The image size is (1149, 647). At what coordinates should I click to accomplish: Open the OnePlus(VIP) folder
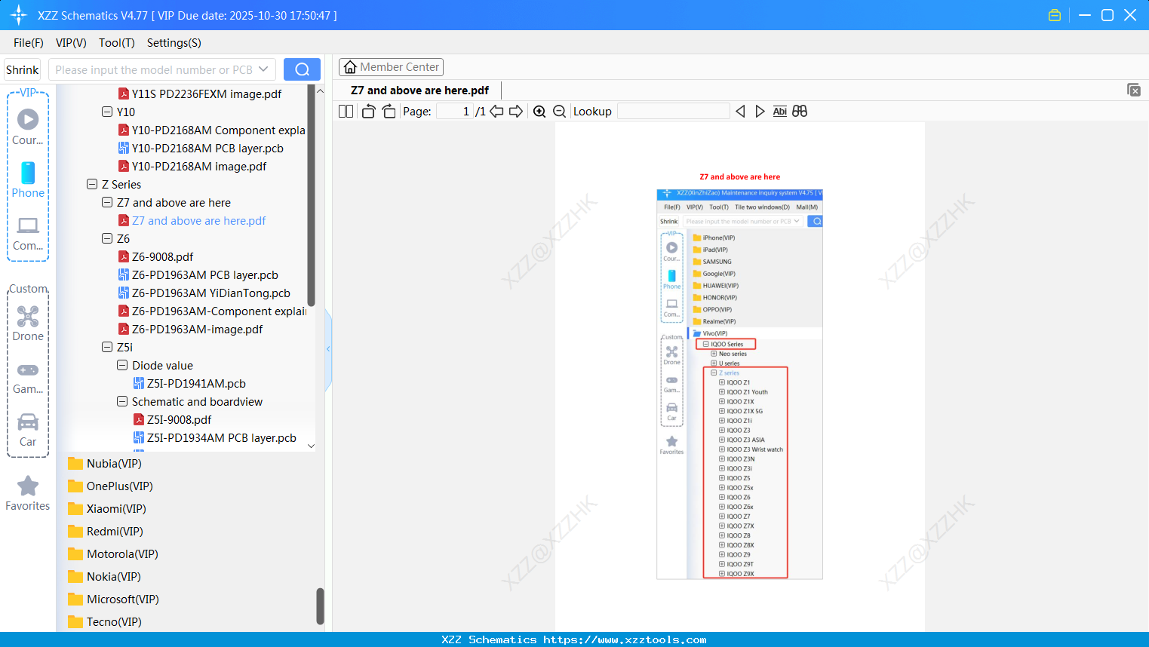pyautogui.click(x=119, y=486)
